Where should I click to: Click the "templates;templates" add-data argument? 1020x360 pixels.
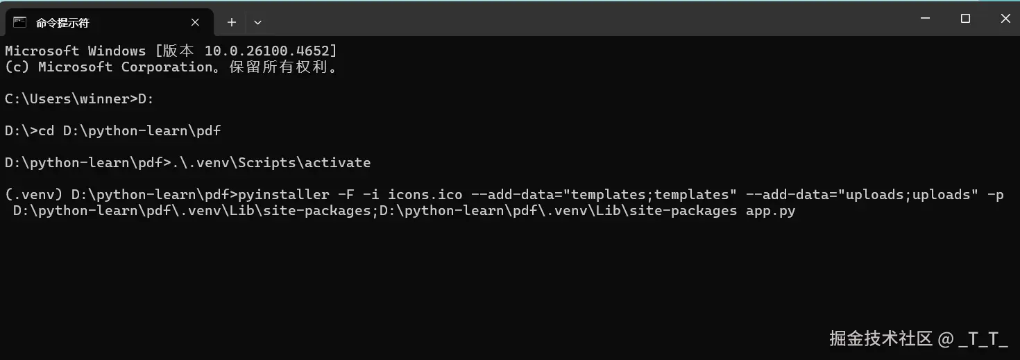click(650, 195)
